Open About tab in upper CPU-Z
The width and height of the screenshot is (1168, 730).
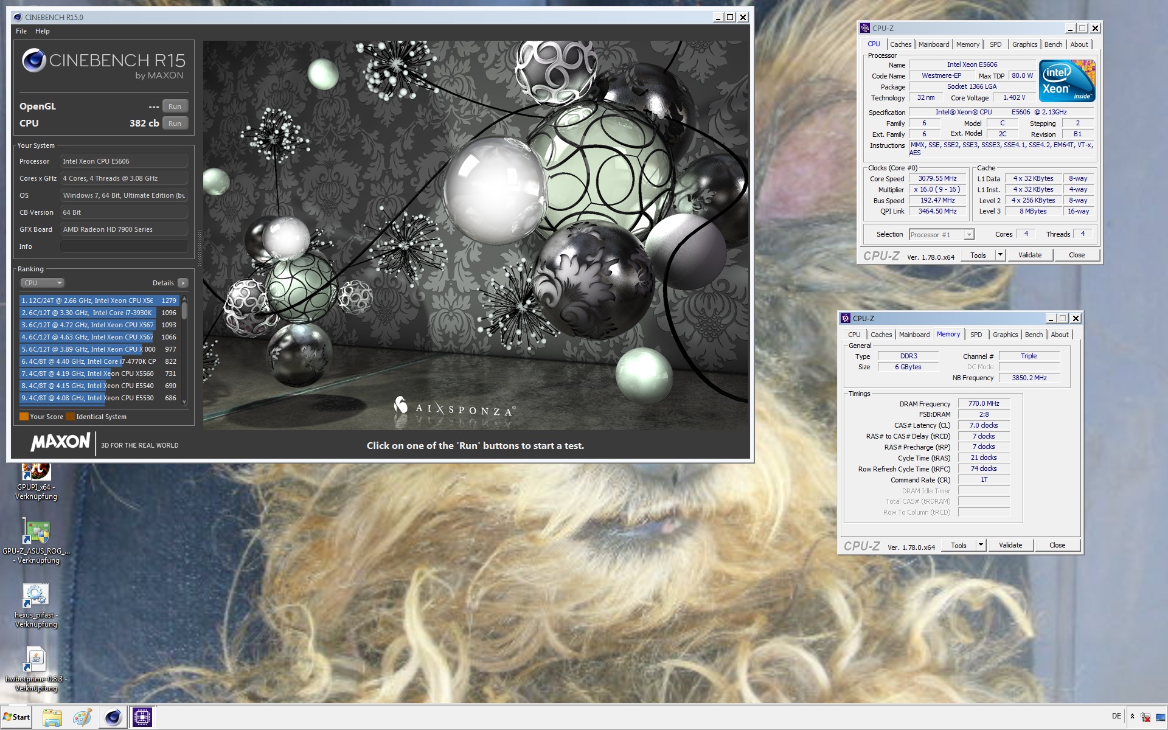1079,44
